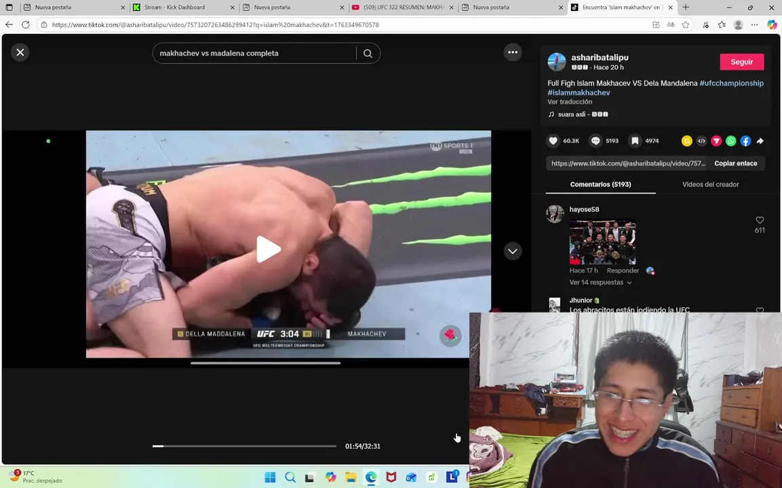Open #islammakhachev hashtag link

click(x=579, y=93)
